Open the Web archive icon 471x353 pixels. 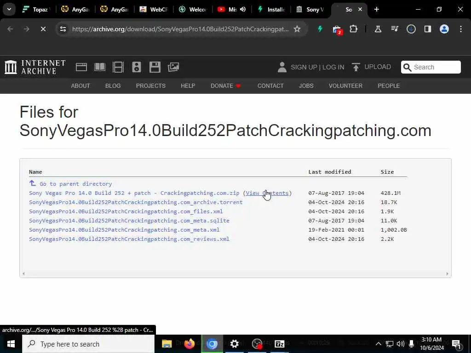point(81,67)
